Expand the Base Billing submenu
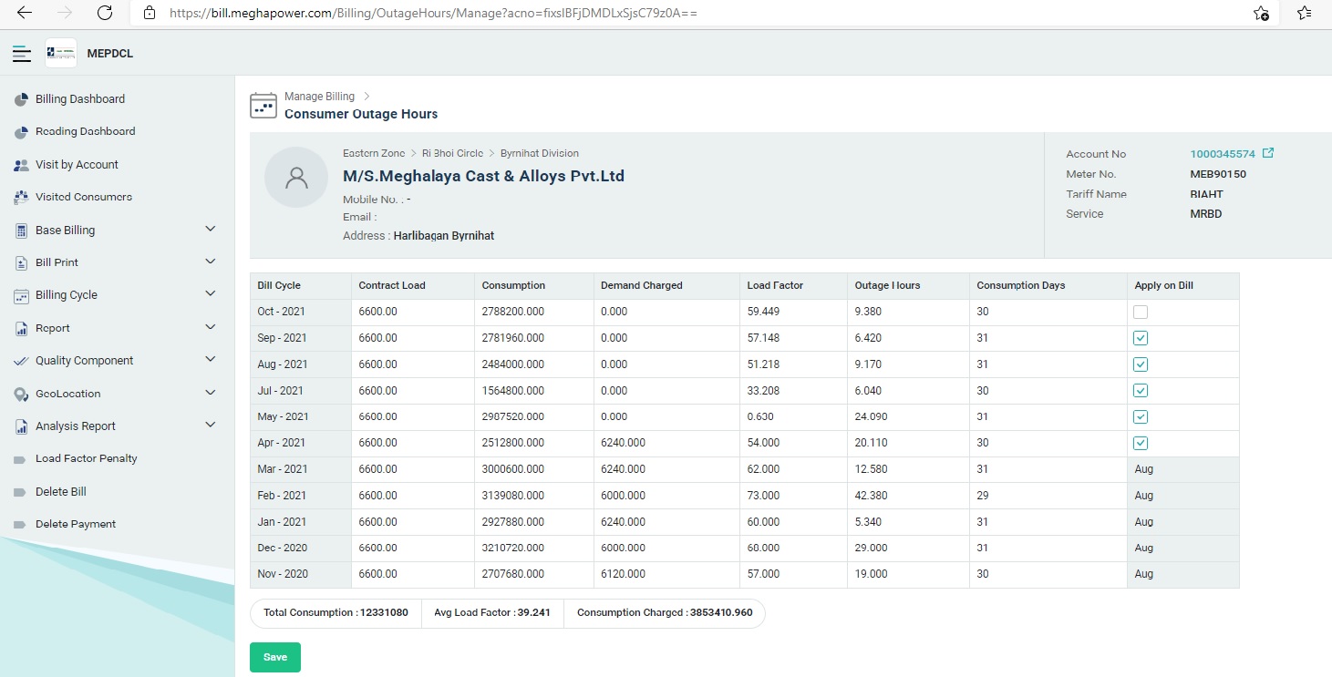 click(x=211, y=230)
